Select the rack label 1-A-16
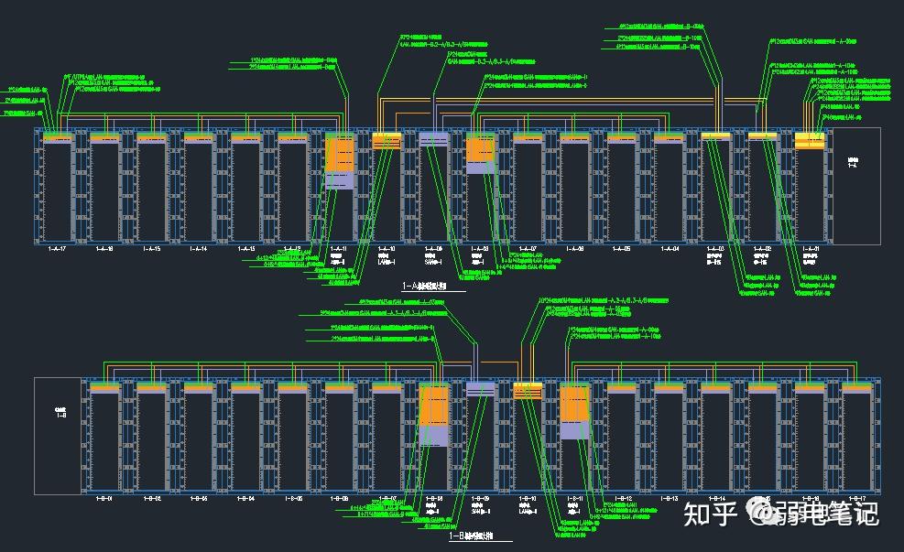 (x=104, y=249)
